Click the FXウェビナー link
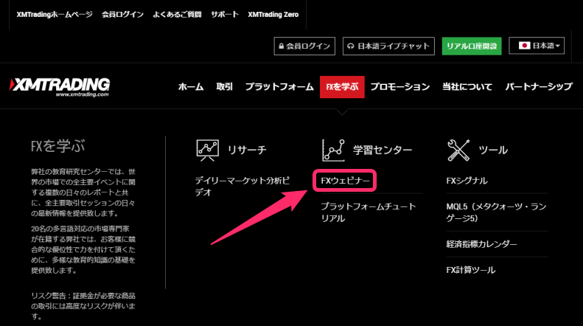 [346, 181]
